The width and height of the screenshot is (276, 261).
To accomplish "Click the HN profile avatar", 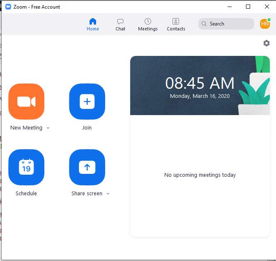I will (x=265, y=24).
